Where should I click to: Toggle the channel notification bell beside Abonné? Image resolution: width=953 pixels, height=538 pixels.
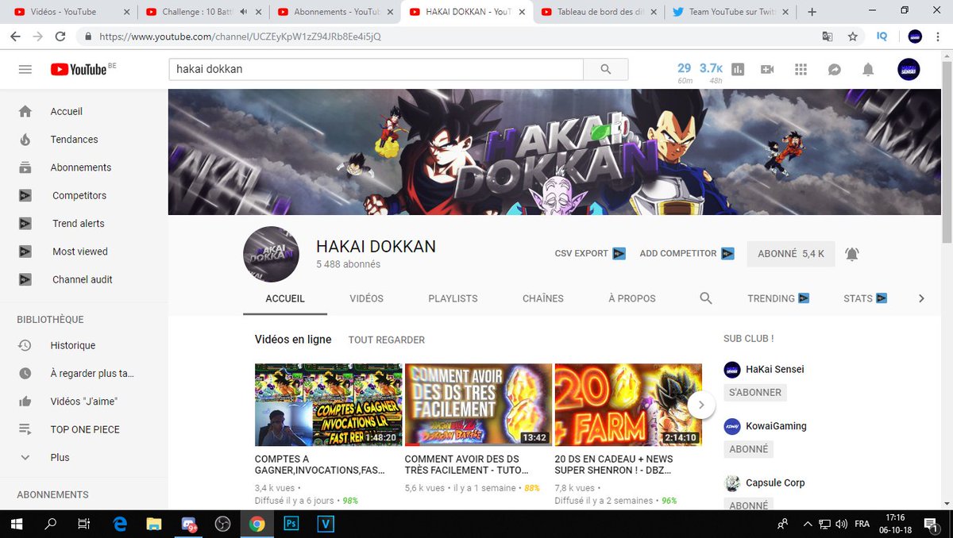pyautogui.click(x=852, y=254)
